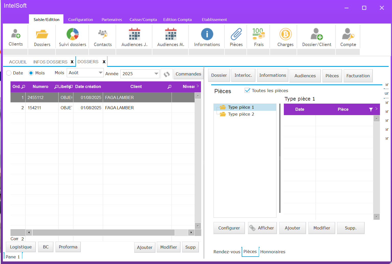Click the filter icon in Pièce column header
The height and width of the screenshot is (264, 392).
tap(371, 109)
